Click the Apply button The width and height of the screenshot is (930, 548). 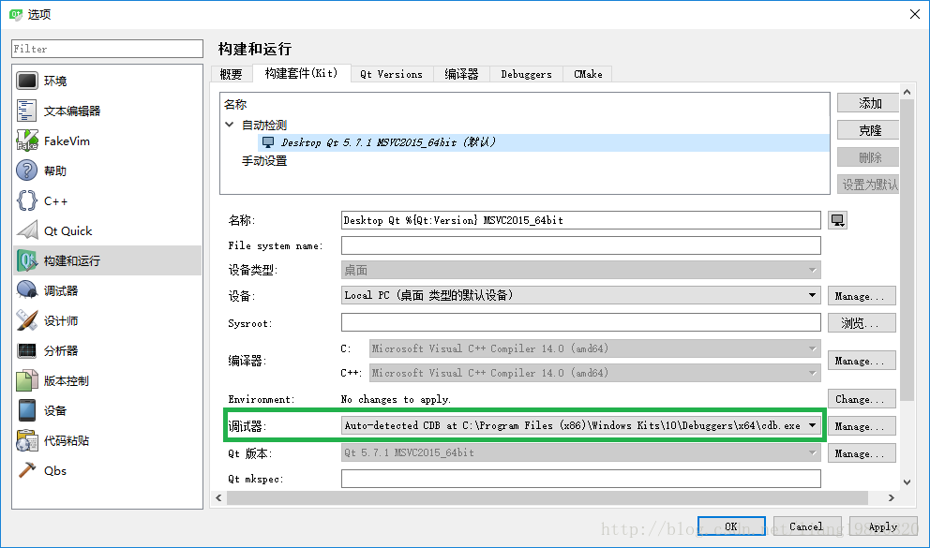(882, 526)
